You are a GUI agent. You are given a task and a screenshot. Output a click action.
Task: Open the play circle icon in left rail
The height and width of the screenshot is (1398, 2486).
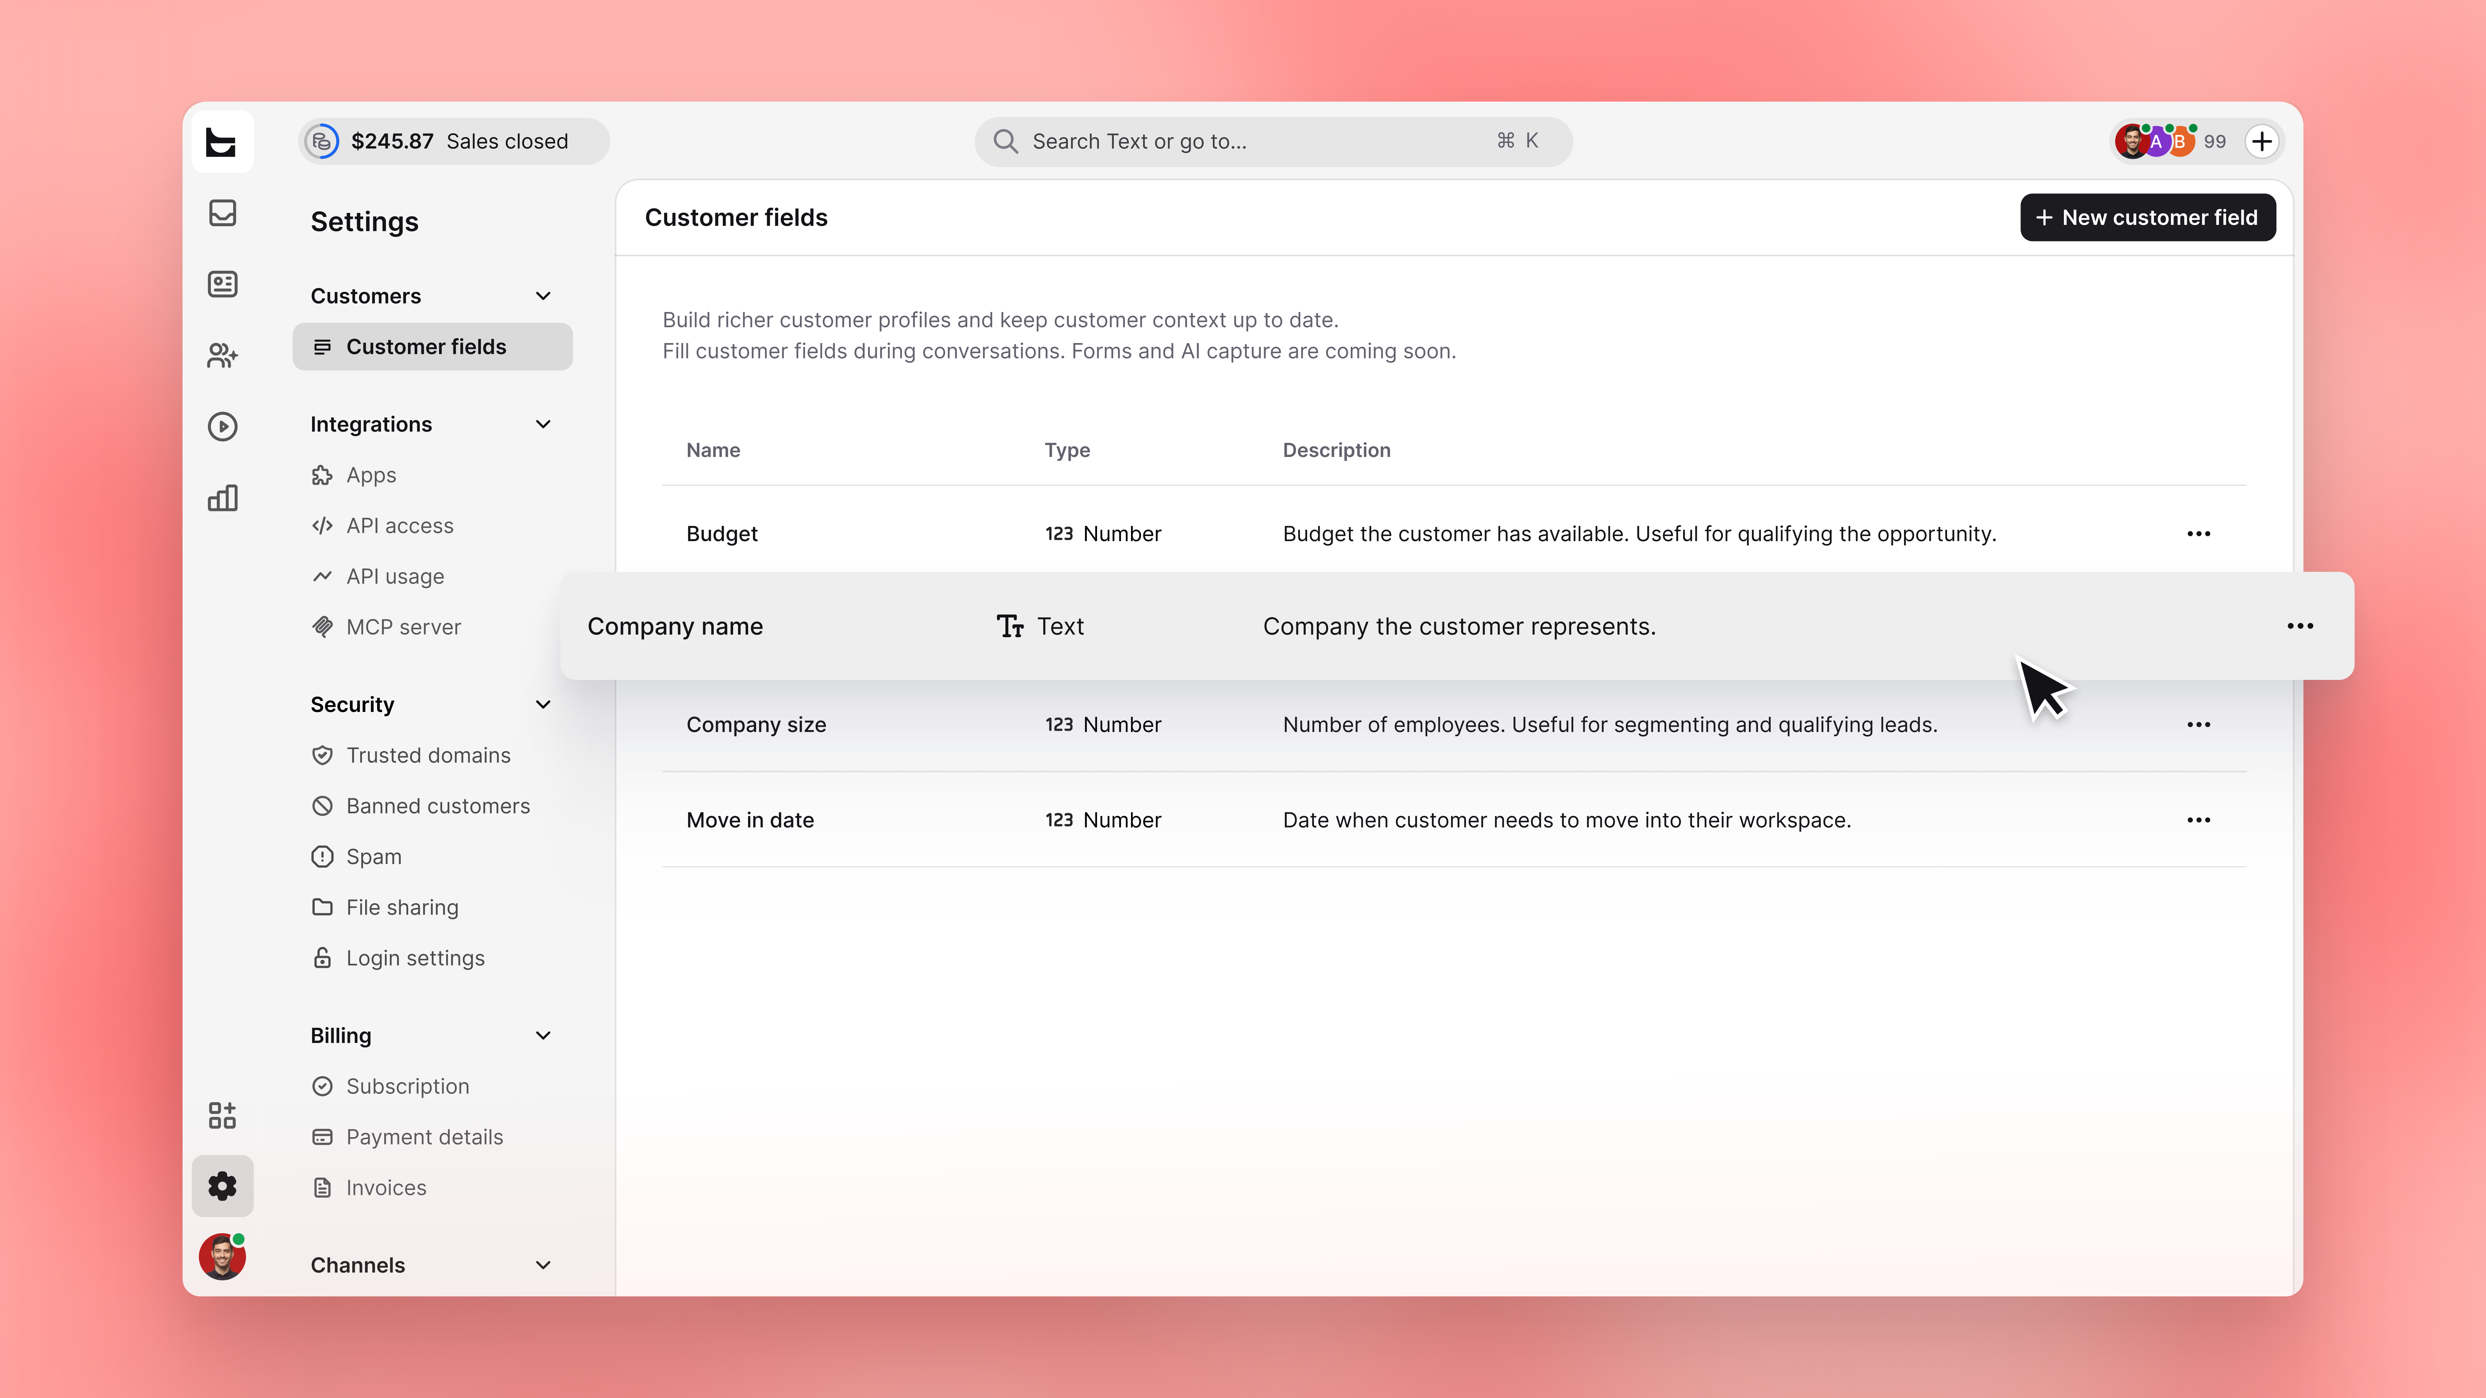pyautogui.click(x=222, y=427)
